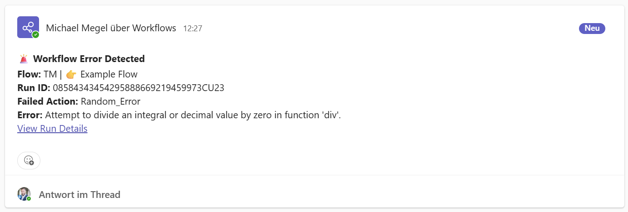Image resolution: width=628 pixels, height=212 pixels.
Task: Click the purple "Neu" badge
Action: (592, 28)
